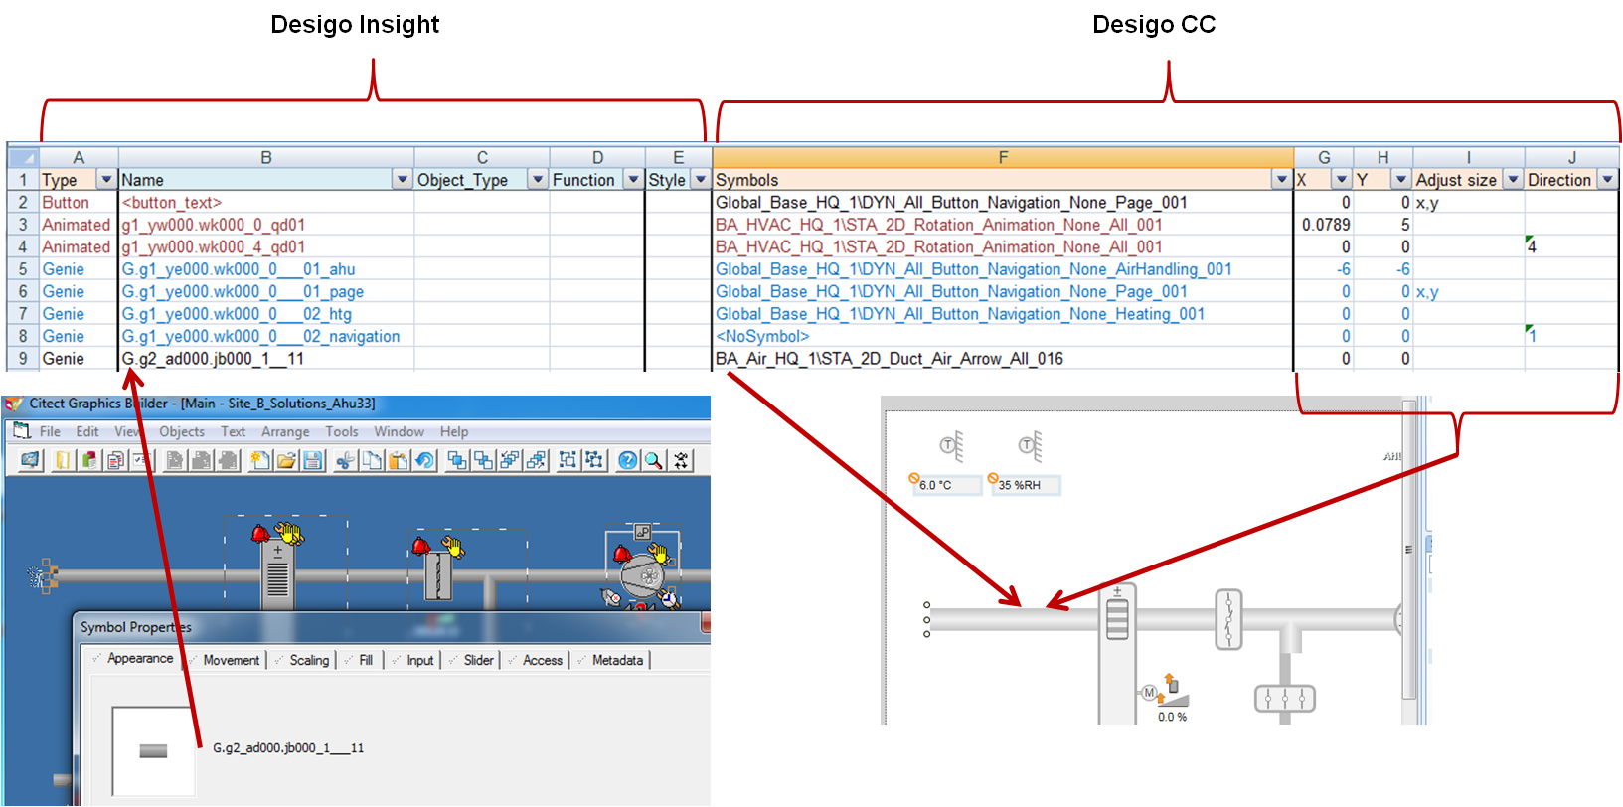The height and width of the screenshot is (807, 1623).
Task: Click the Paste clipboard toolbar icon
Action: pyautogui.click(x=399, y=460)
